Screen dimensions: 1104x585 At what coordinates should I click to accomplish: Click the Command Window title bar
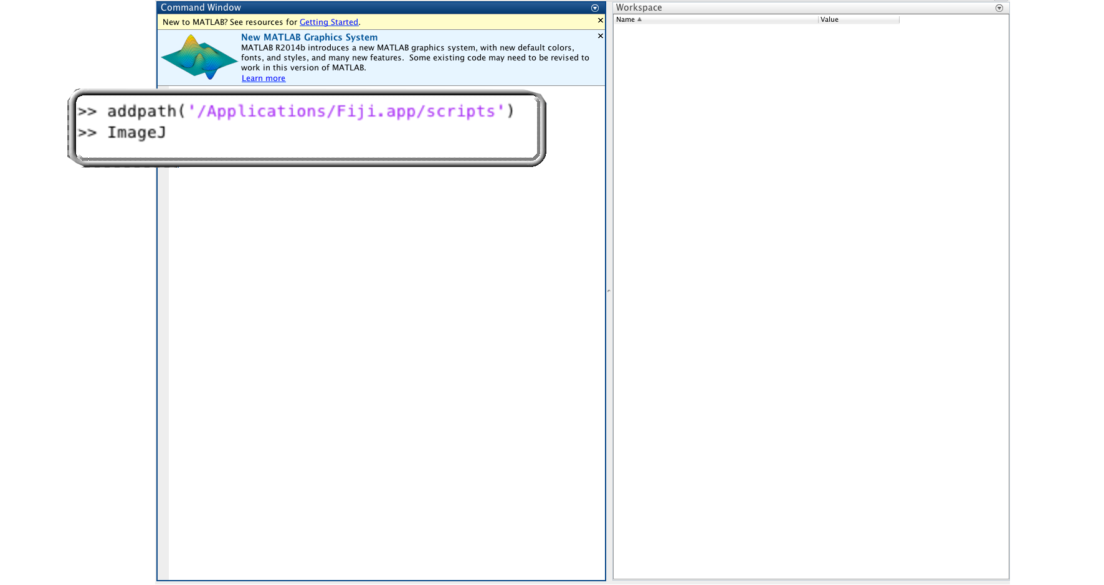[x=374, y=7]
